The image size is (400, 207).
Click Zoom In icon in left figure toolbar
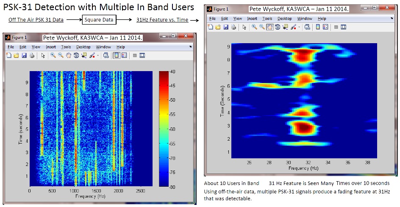(x=53, y=55)
